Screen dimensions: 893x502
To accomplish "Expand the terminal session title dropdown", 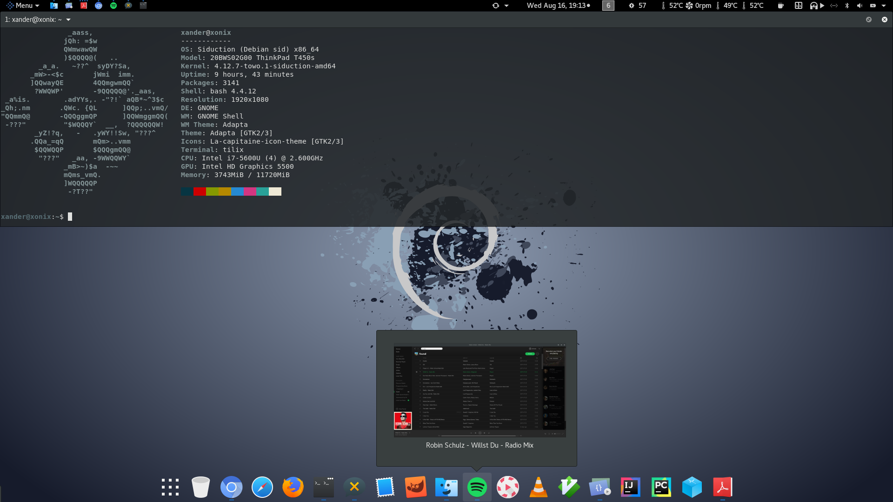I will pyautogui.click(x=68, y=20).
